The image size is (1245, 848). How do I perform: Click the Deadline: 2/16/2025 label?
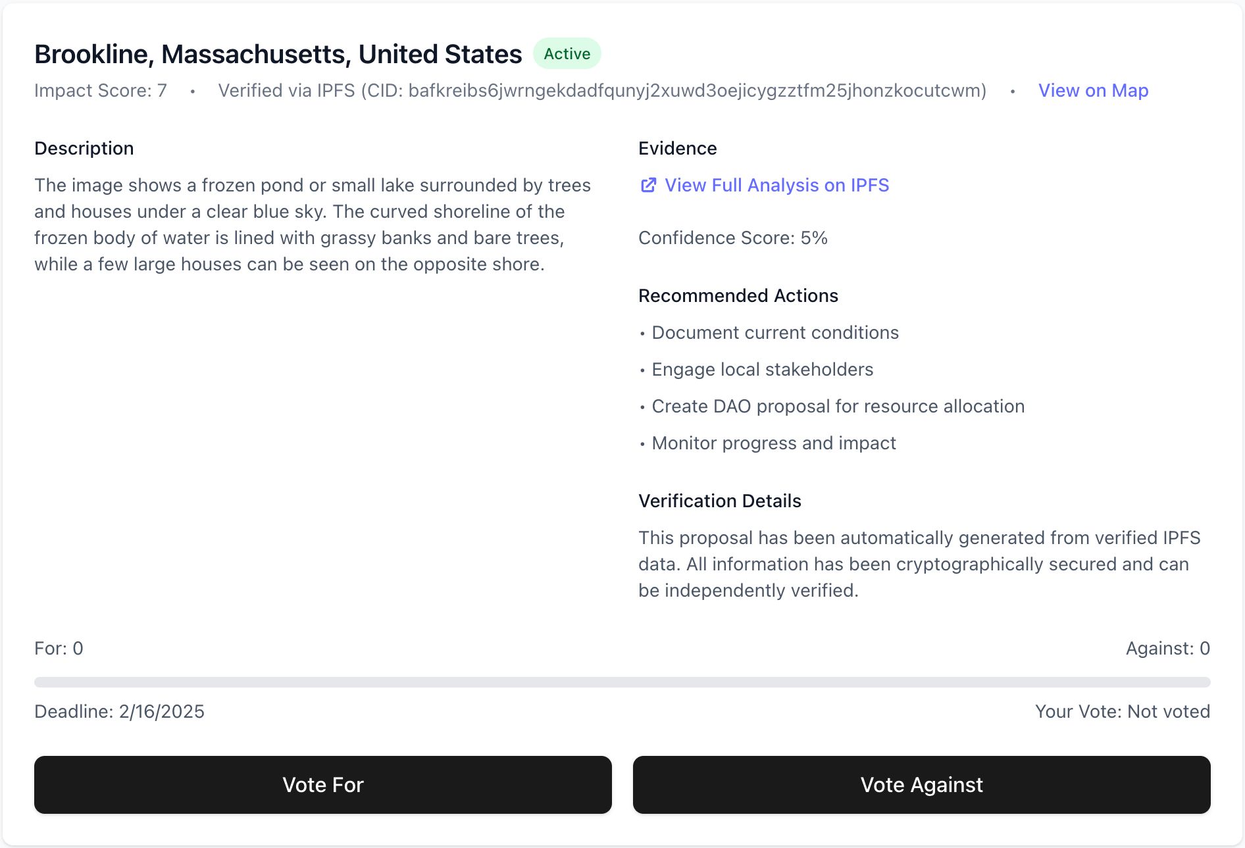[119, 712]
